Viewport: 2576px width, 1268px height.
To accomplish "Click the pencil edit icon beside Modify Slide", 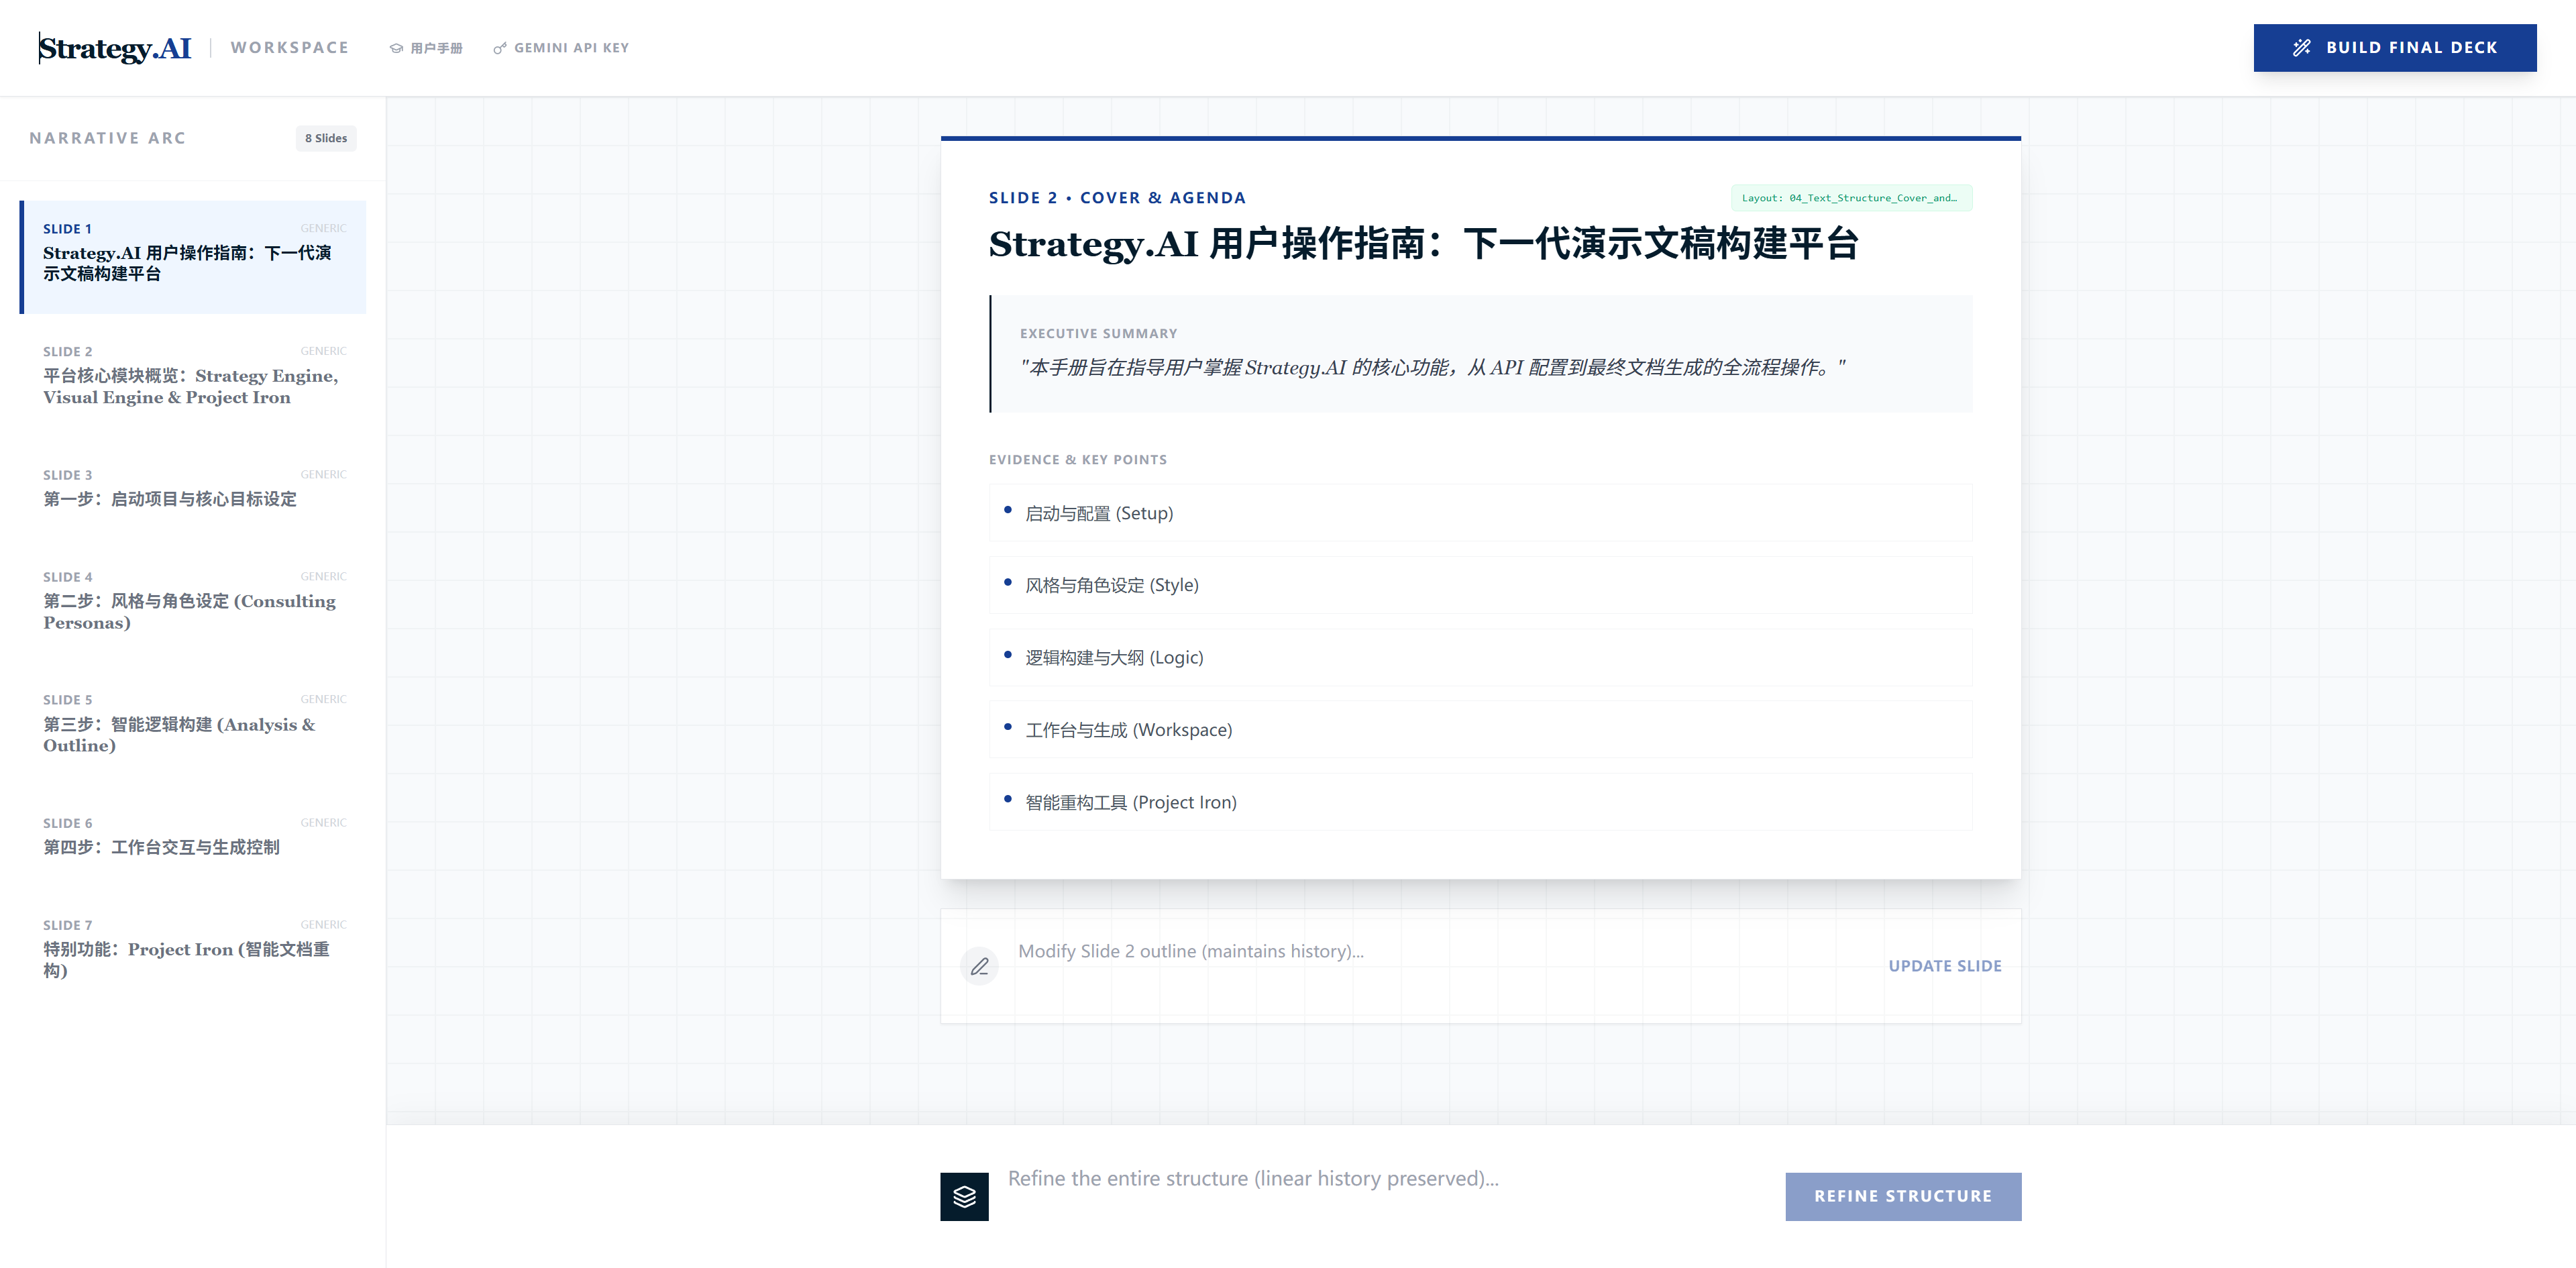I will tap(979, 966).
